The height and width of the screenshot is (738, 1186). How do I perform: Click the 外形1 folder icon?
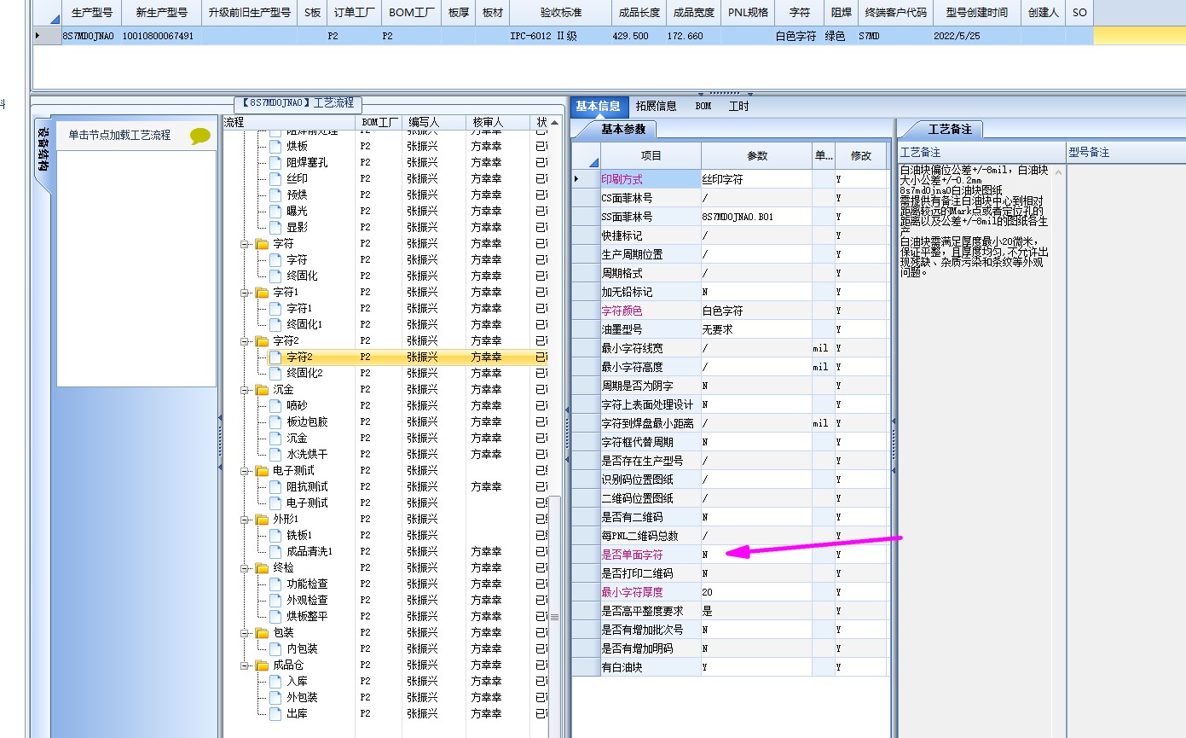pyautogui.click(x=263, y=520)
